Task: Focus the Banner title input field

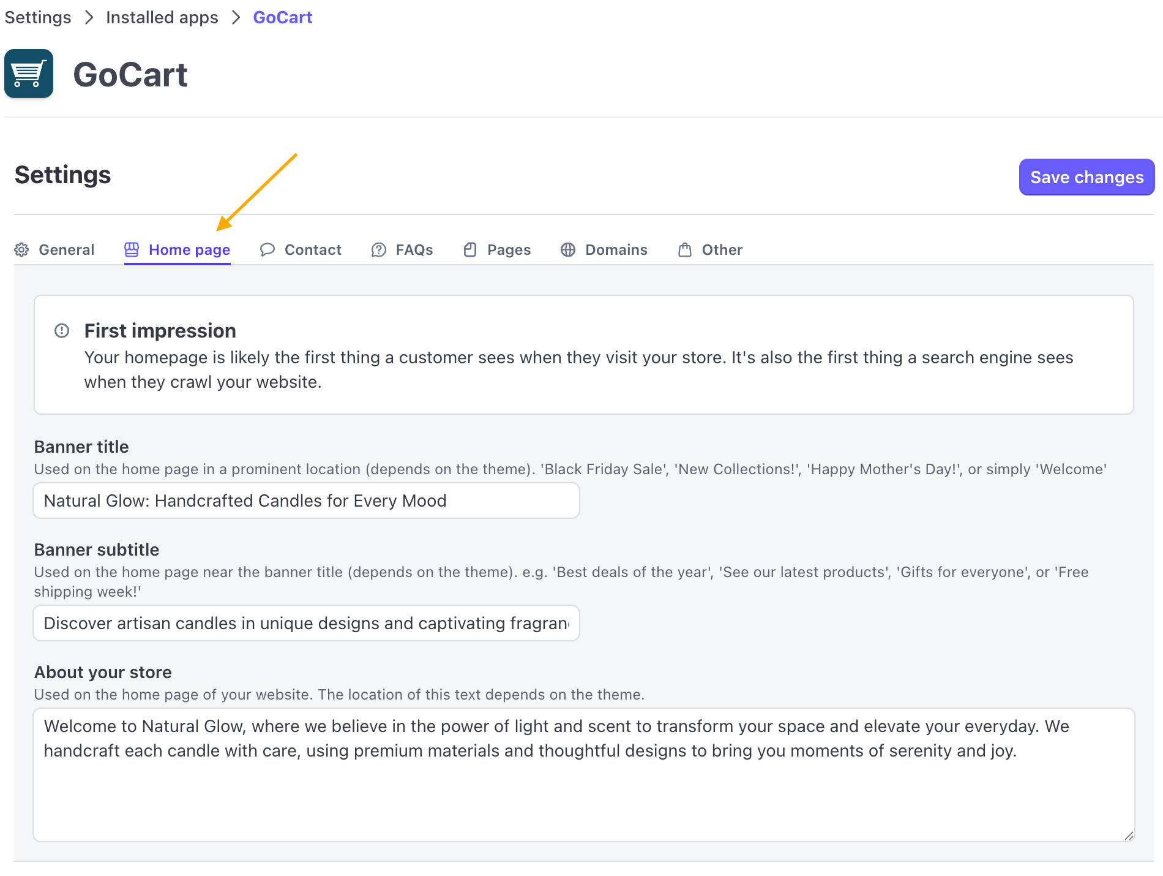Action: tap(306, 500)
